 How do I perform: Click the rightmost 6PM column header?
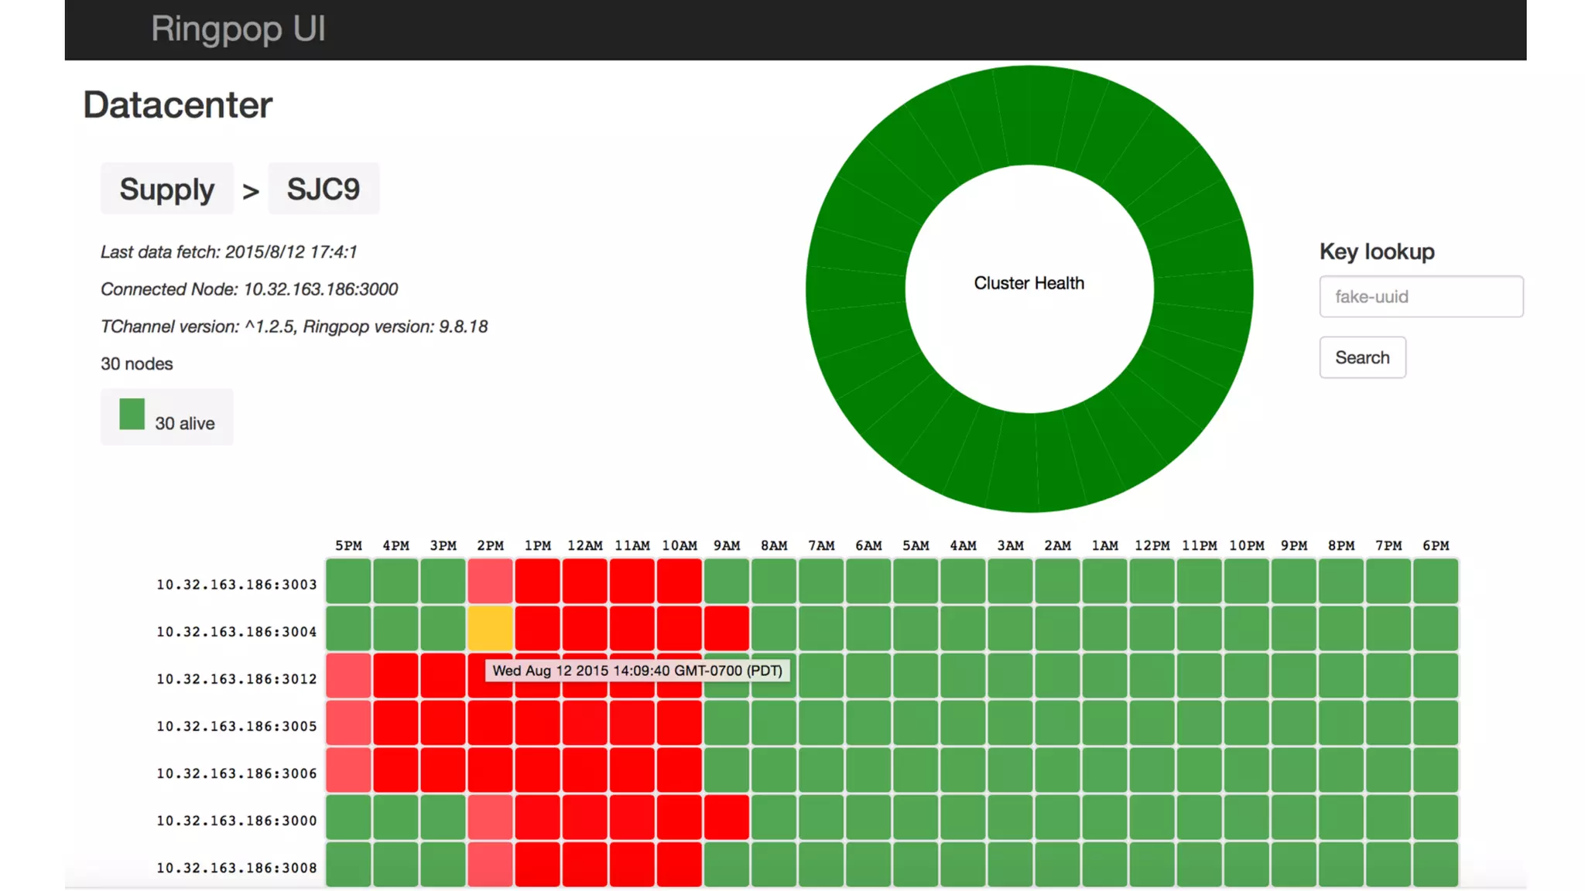tap(1435, 545)
